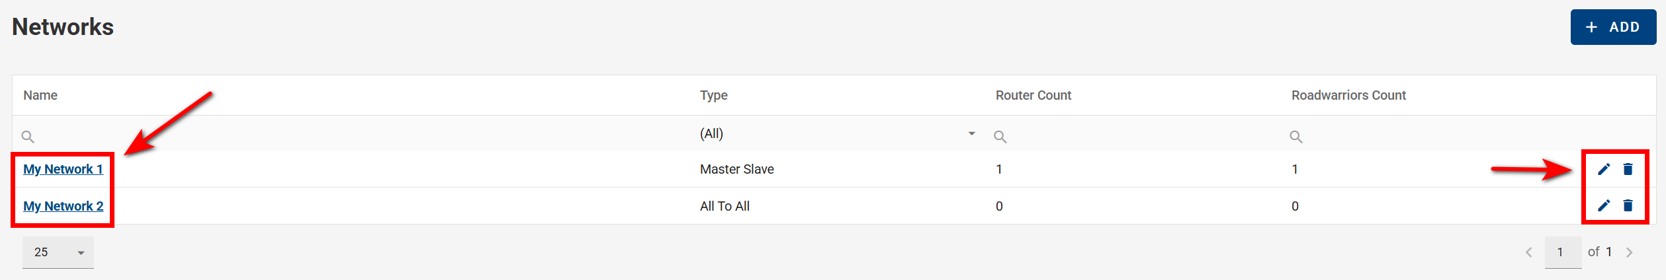Open the My Network 2 link

click(x=64, y=206)
